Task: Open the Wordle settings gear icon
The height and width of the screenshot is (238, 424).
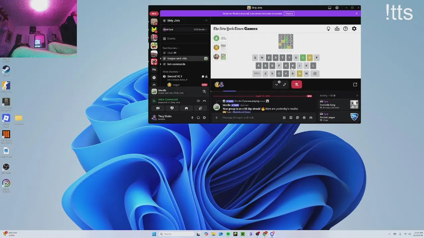Action: point(354,29)
